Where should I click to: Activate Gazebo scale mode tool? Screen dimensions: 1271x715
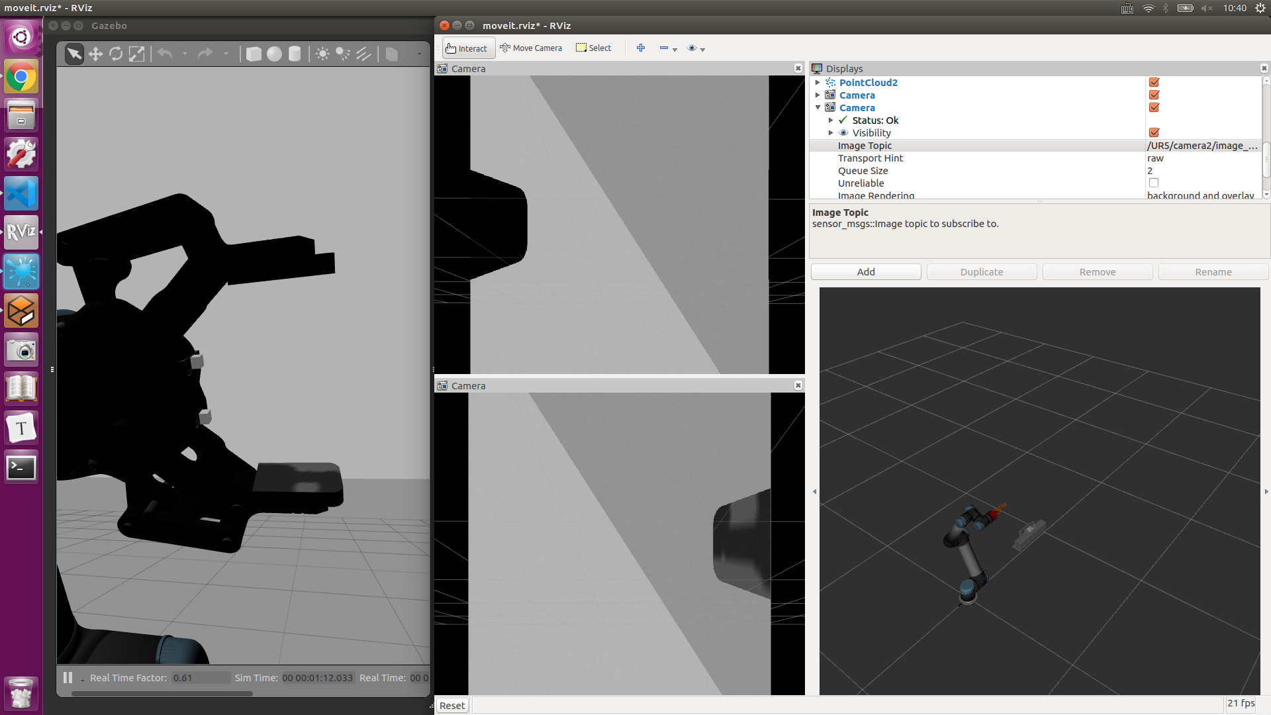pos(136,54)
